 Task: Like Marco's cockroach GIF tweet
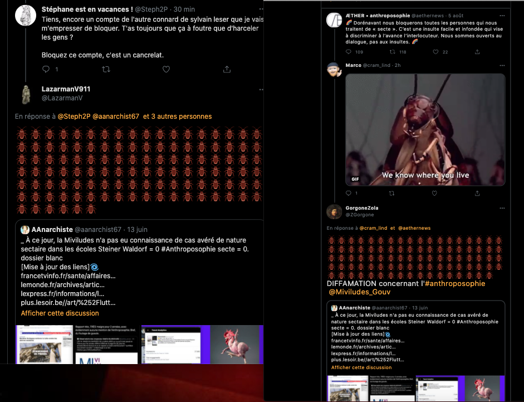[434, 193]
